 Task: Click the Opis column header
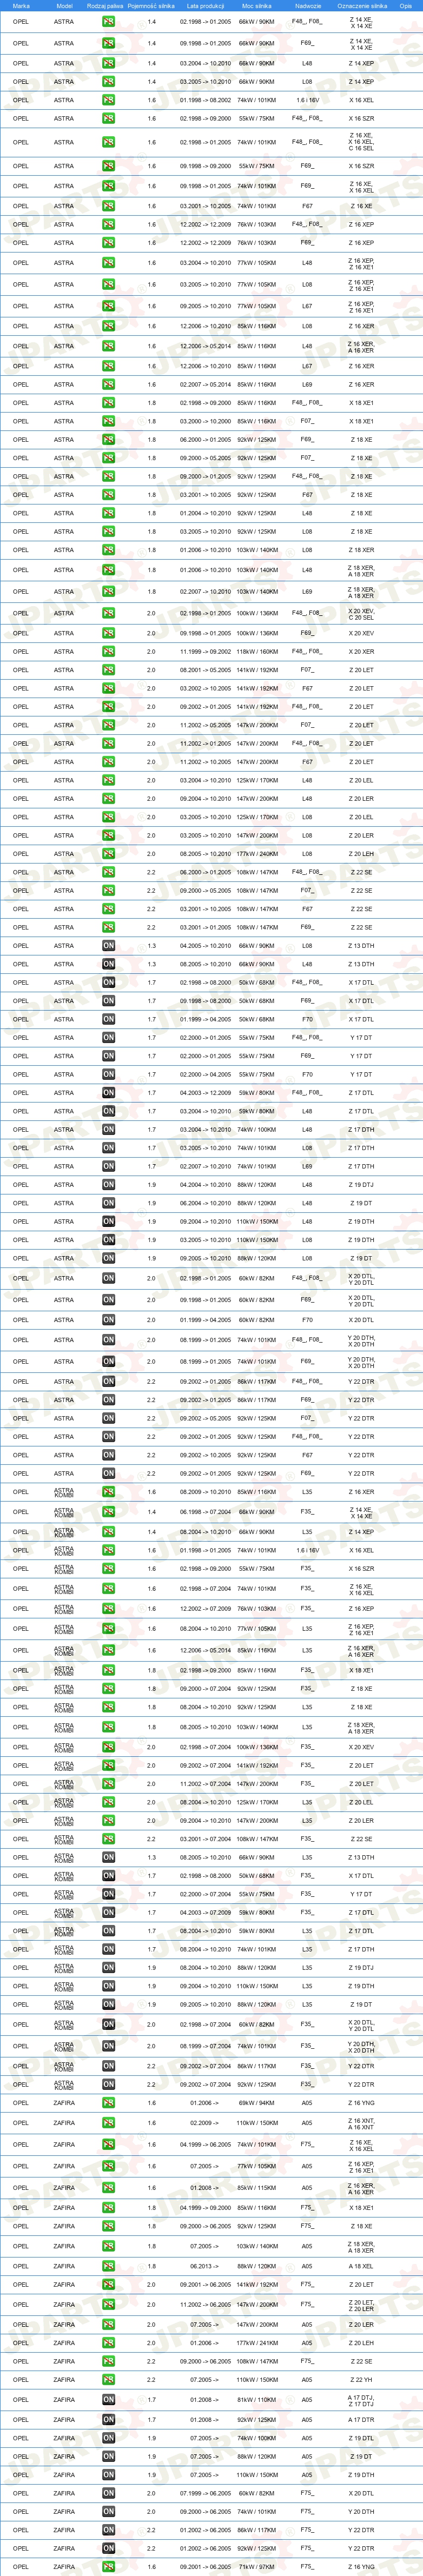point(405,6)
